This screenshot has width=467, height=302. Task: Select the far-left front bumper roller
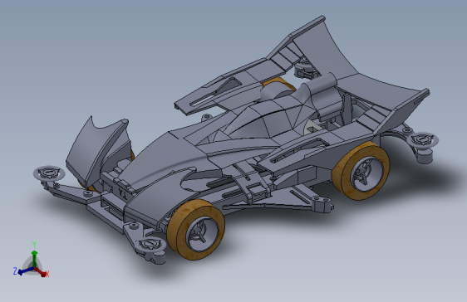(x=49, y=173)
